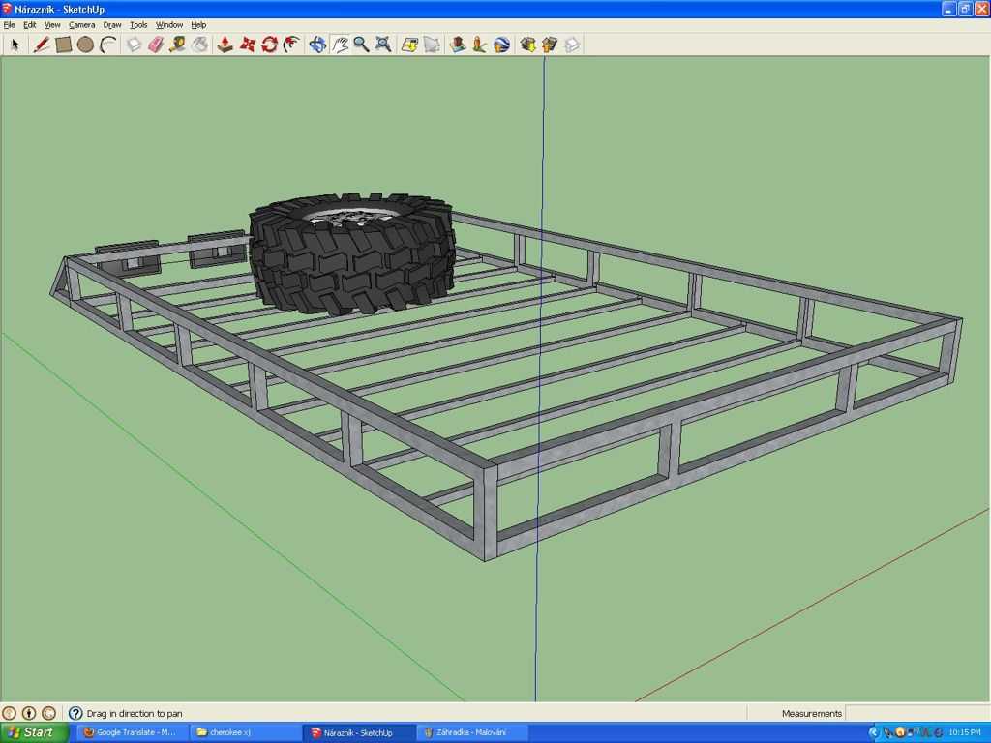Click the third round status bar icon
Viewport: 991px width, 743px height.
48,713
